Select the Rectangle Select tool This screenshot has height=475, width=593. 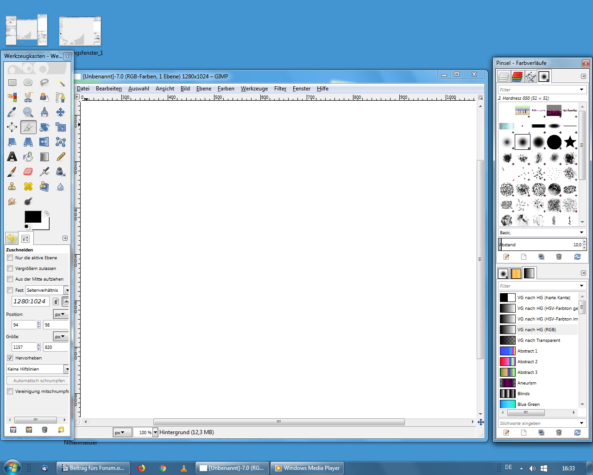click(x=13, y=83)
